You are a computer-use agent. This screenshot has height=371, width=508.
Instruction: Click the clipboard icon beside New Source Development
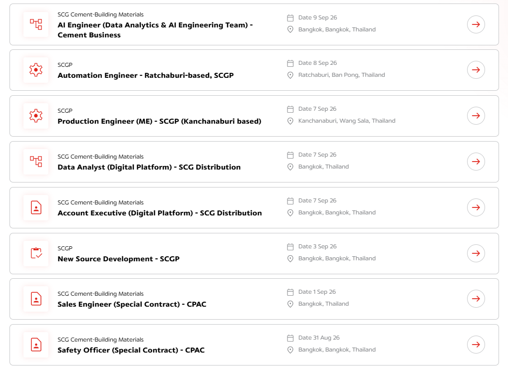click(x=36, y=253)
